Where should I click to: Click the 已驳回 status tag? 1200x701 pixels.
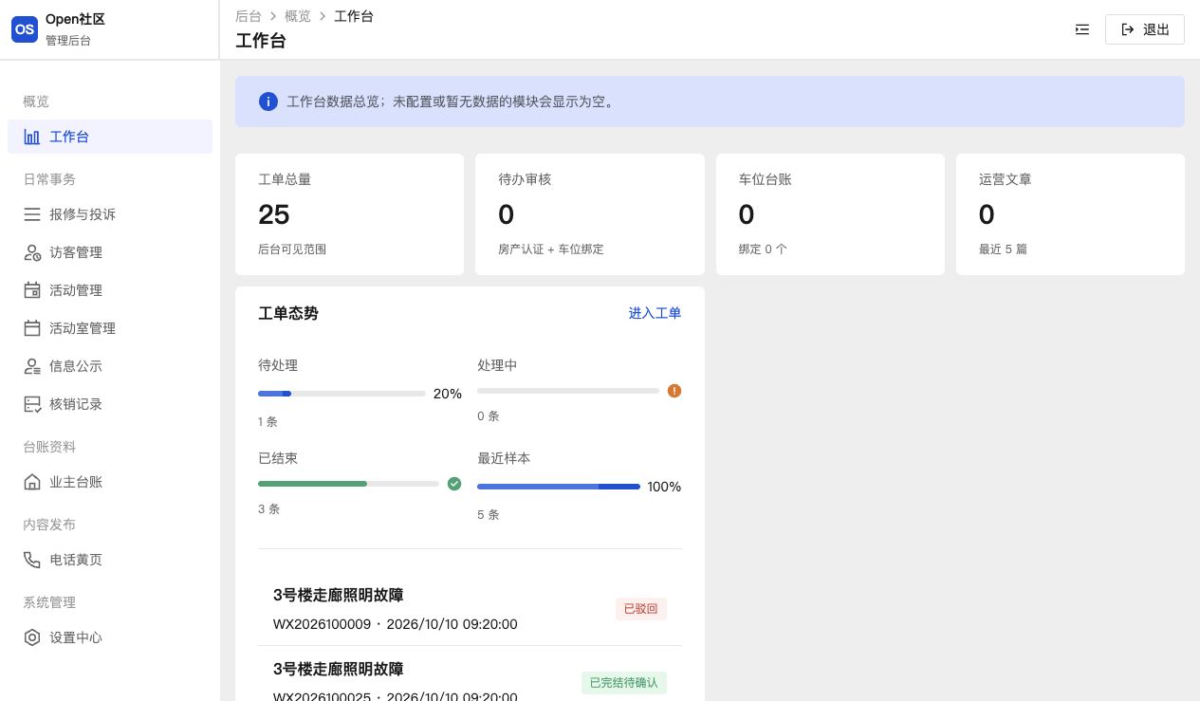point(640,609)
